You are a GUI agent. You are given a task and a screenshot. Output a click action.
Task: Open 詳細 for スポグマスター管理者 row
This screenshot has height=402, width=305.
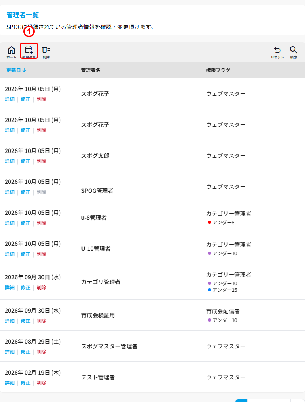[x=10, y=352]
